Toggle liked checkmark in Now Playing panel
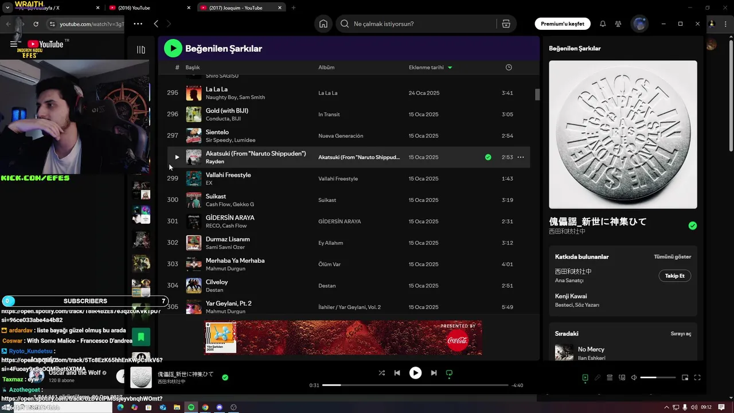734x413 pixels. 693,225
